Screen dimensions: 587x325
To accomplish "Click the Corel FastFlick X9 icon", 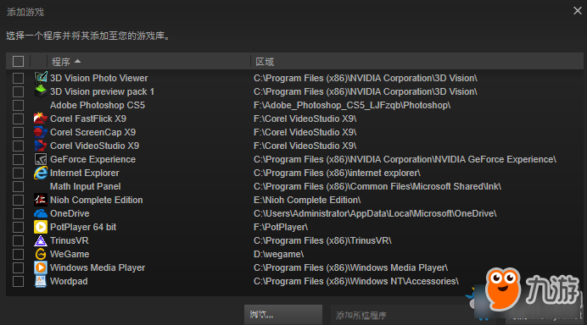I will click(x=41, y=118).
